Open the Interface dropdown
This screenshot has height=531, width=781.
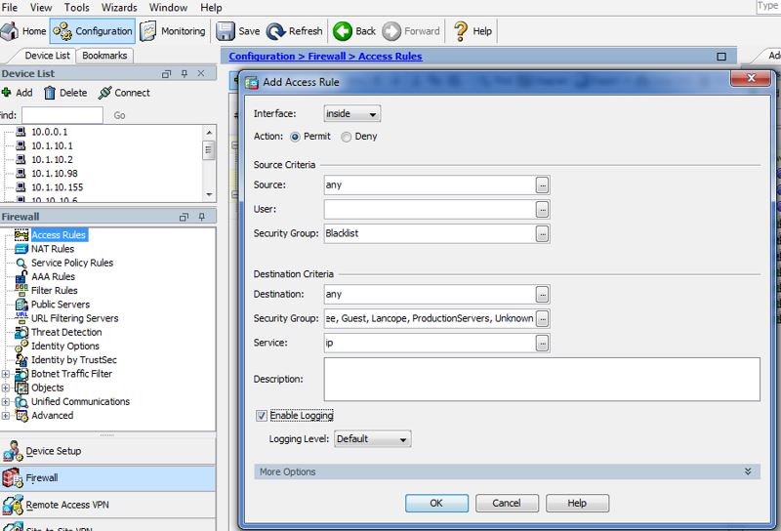[x=352, y=113]
